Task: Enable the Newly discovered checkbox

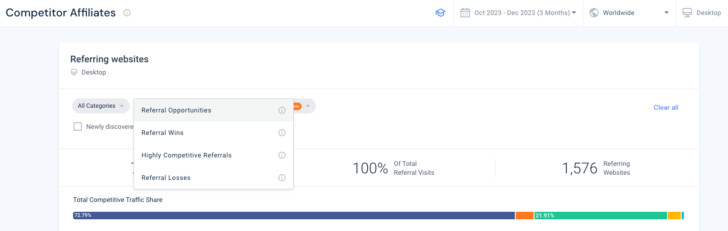Action: point(78,127)
